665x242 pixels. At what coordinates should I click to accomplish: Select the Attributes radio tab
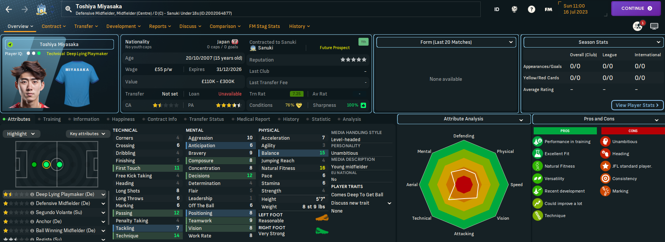point(17,119)
